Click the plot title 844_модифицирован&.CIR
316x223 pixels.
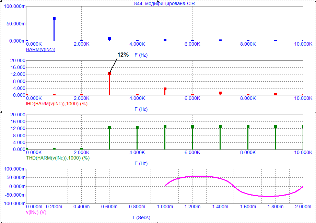(x=164, y=3)
